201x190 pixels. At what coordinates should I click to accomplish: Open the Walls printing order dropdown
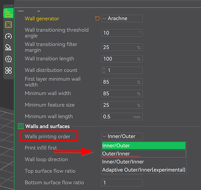(122, 136)
